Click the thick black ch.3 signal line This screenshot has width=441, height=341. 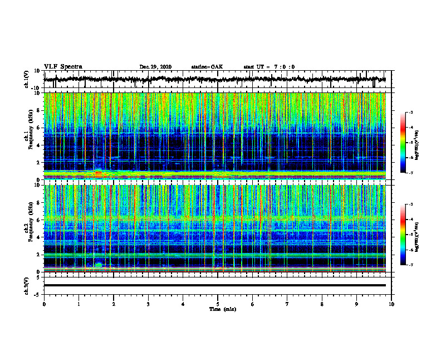coord(214,285)
